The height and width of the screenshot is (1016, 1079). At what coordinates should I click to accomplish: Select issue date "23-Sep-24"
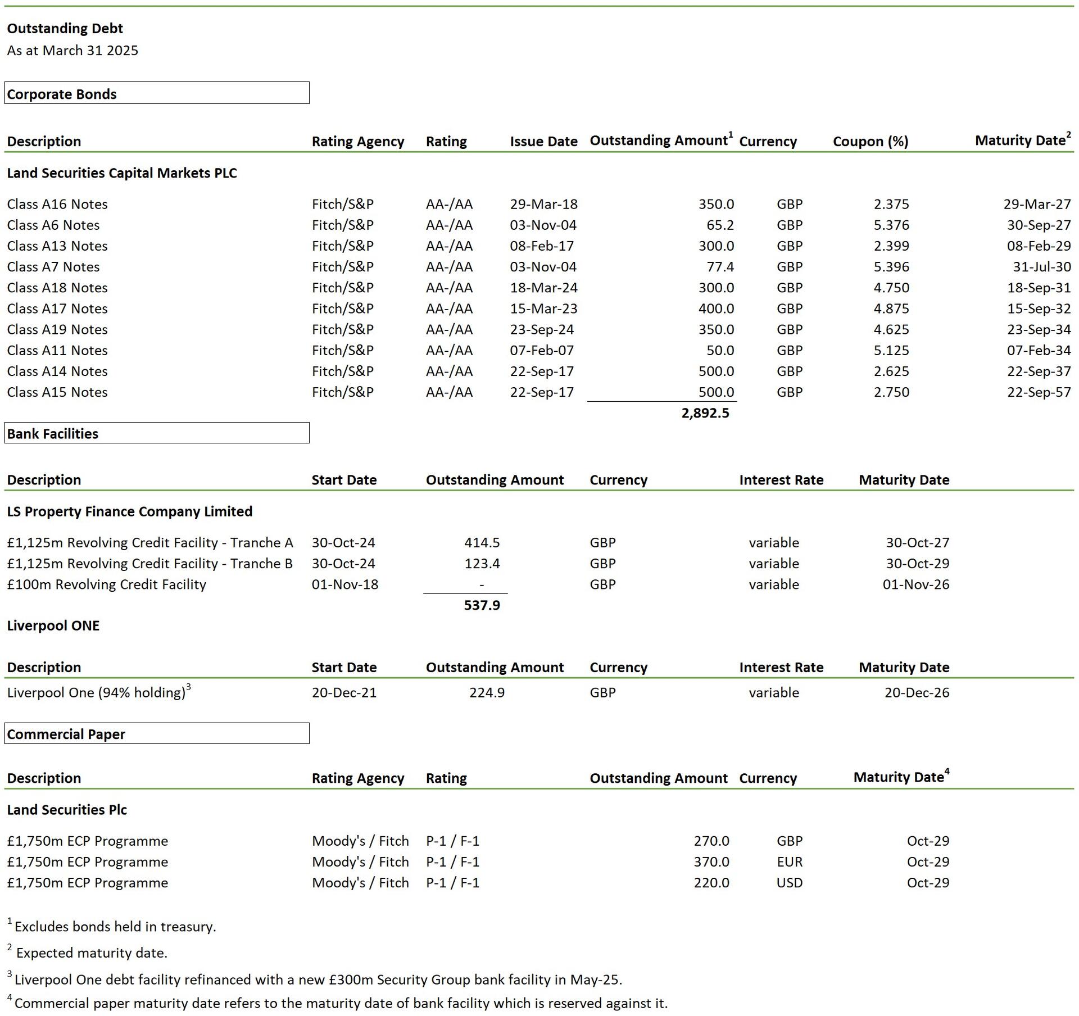pyautogui.click(x=542, y=329)
